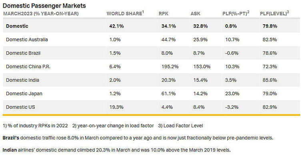Click the RPK column header
This screenshot has height=155, width=304.
[x=164, y=14]
